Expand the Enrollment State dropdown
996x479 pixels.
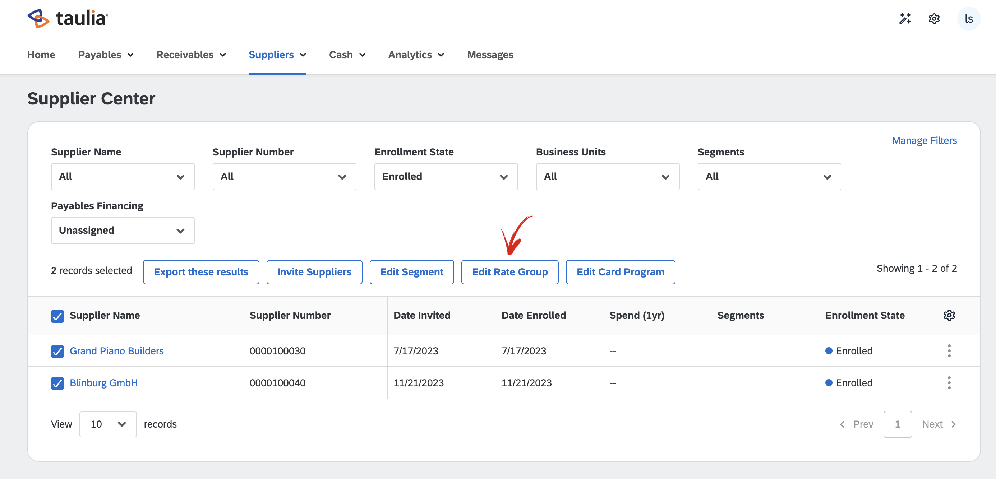(446, 177)
